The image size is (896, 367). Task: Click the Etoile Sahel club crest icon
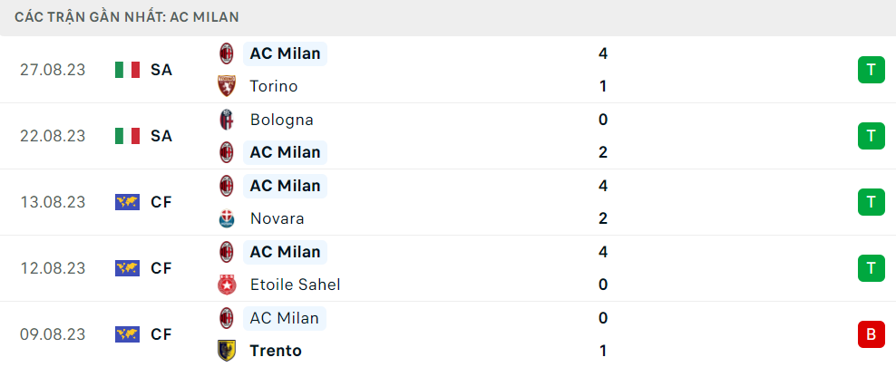coord(227,285)
